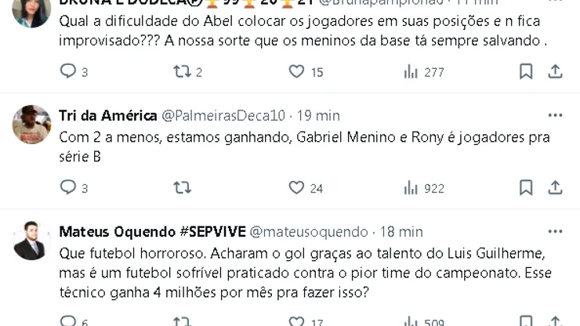Open more options on Tri da América tweet
580x326 pixels.
pos(555,116)
